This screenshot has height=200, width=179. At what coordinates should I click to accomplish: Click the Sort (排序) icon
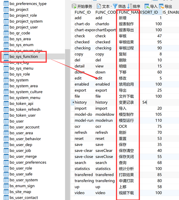pos(130,6)
